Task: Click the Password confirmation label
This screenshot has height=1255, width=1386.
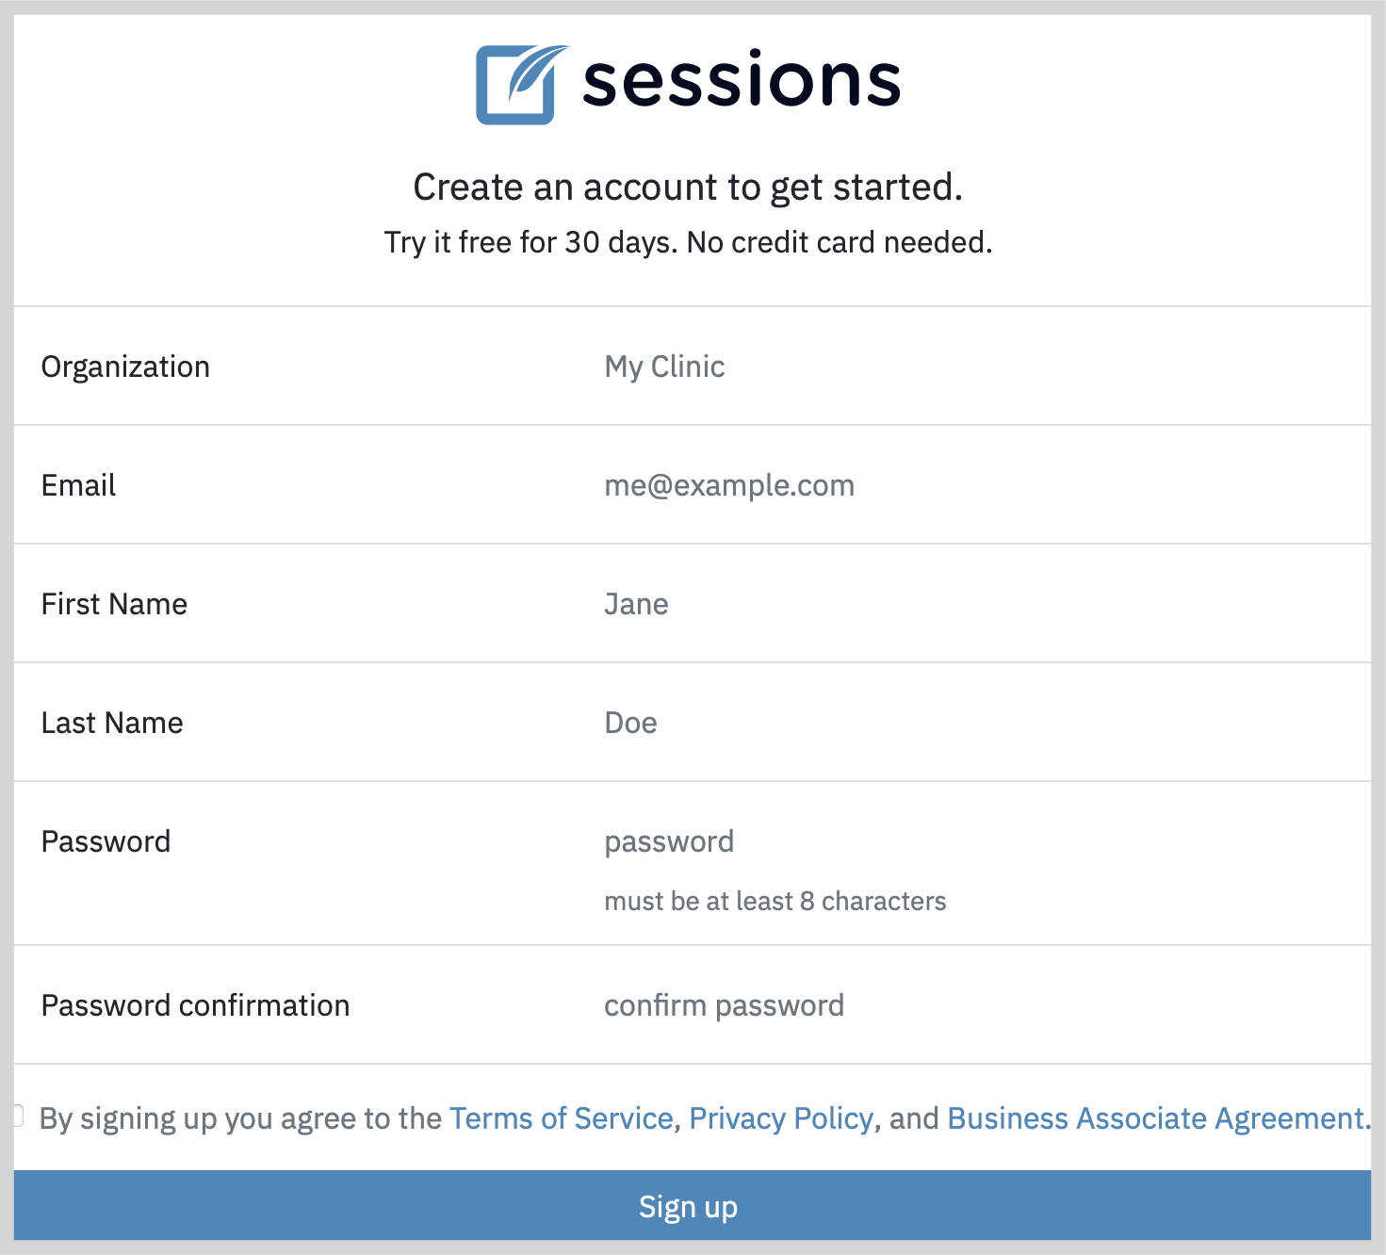Action: tap(195, 1005)
